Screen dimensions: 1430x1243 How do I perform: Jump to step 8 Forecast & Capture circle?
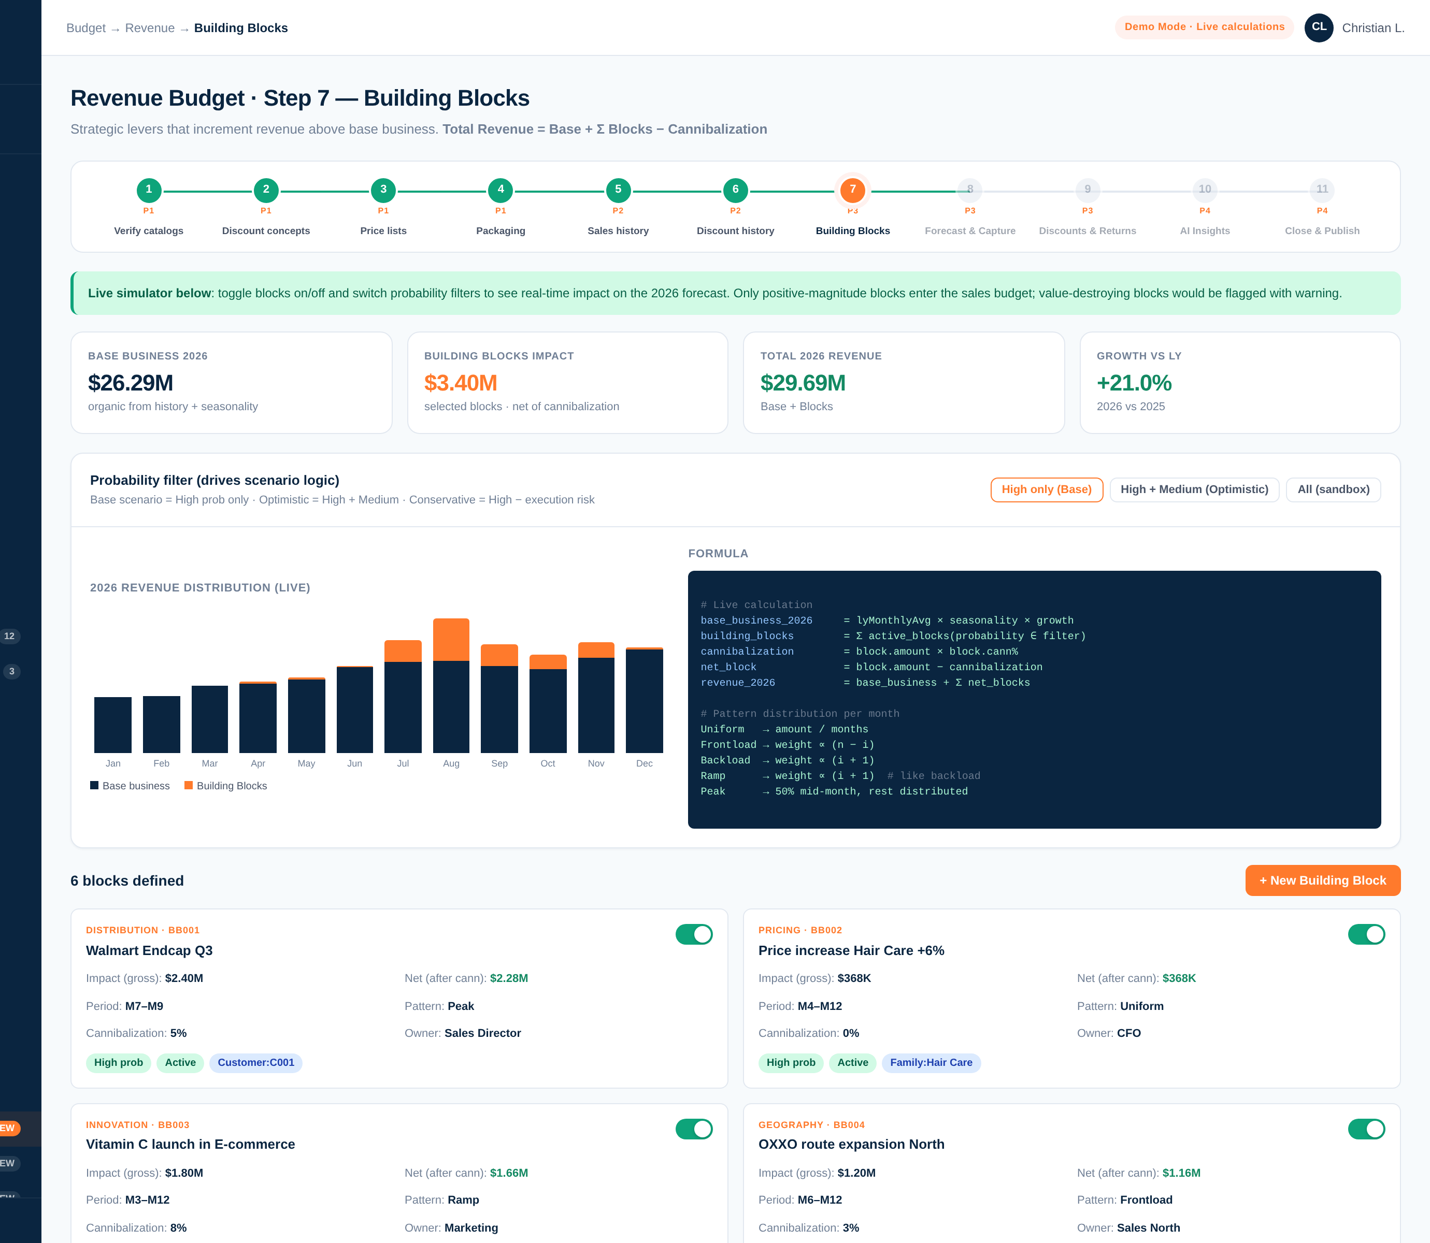tap(970, 190)
